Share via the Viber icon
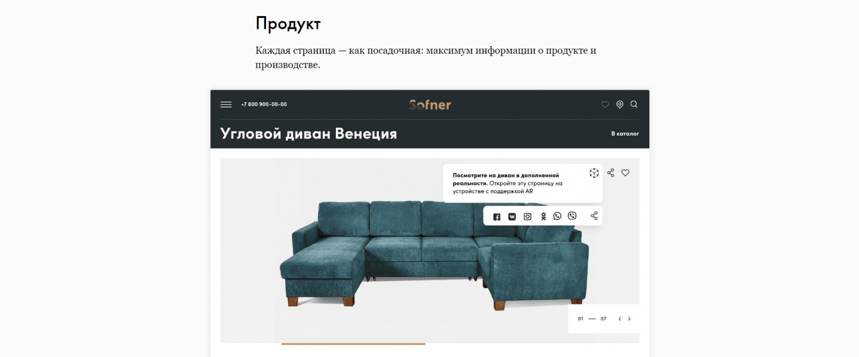The image size is (859, 357). tap(572, 216)
